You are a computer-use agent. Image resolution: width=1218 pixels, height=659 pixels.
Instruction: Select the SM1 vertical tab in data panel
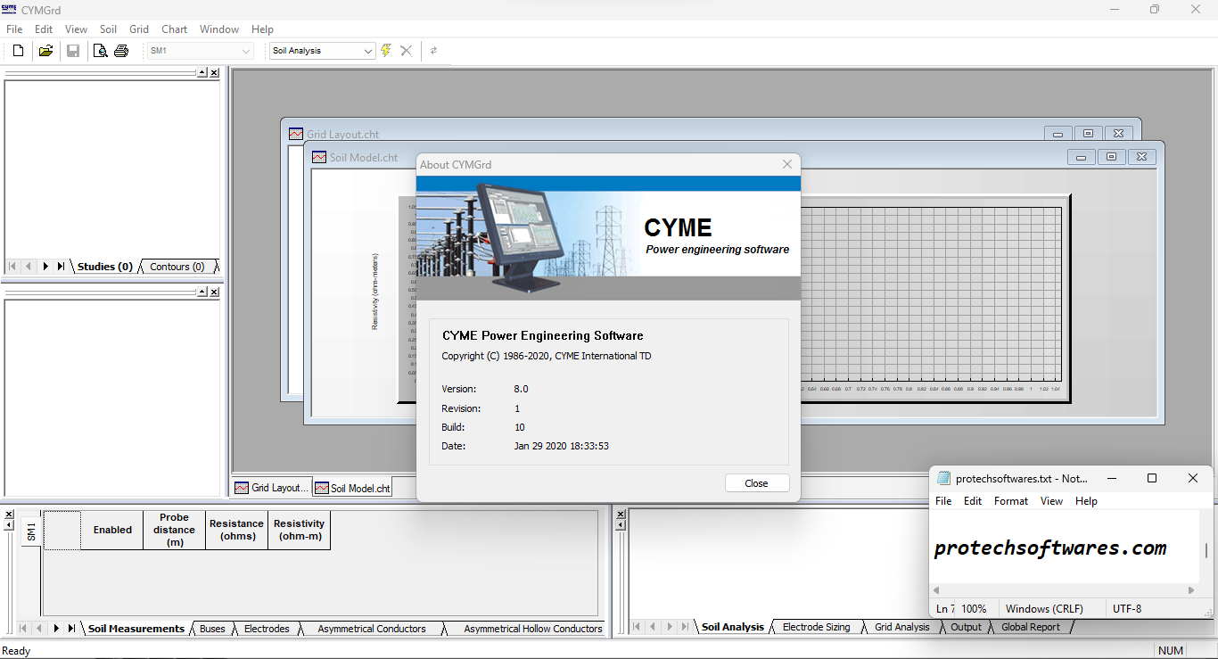pyautogui.click(x=30, y=532)
